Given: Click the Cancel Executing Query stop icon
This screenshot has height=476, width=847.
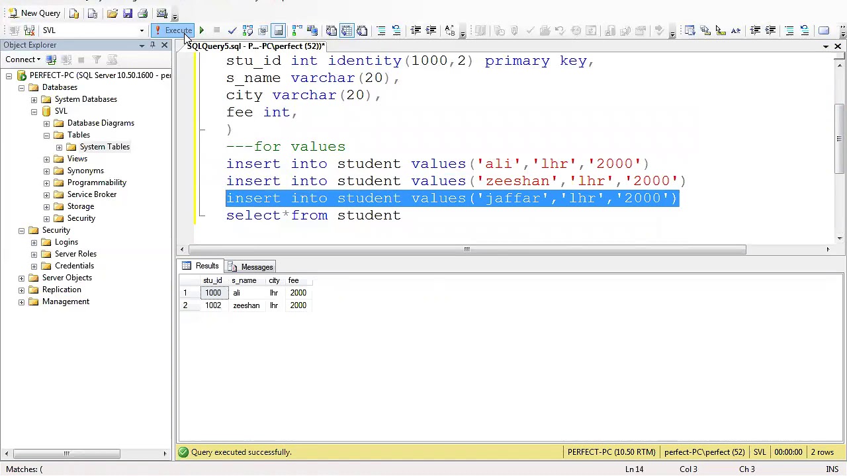Looking at the screenshot, I should (216, 30).
